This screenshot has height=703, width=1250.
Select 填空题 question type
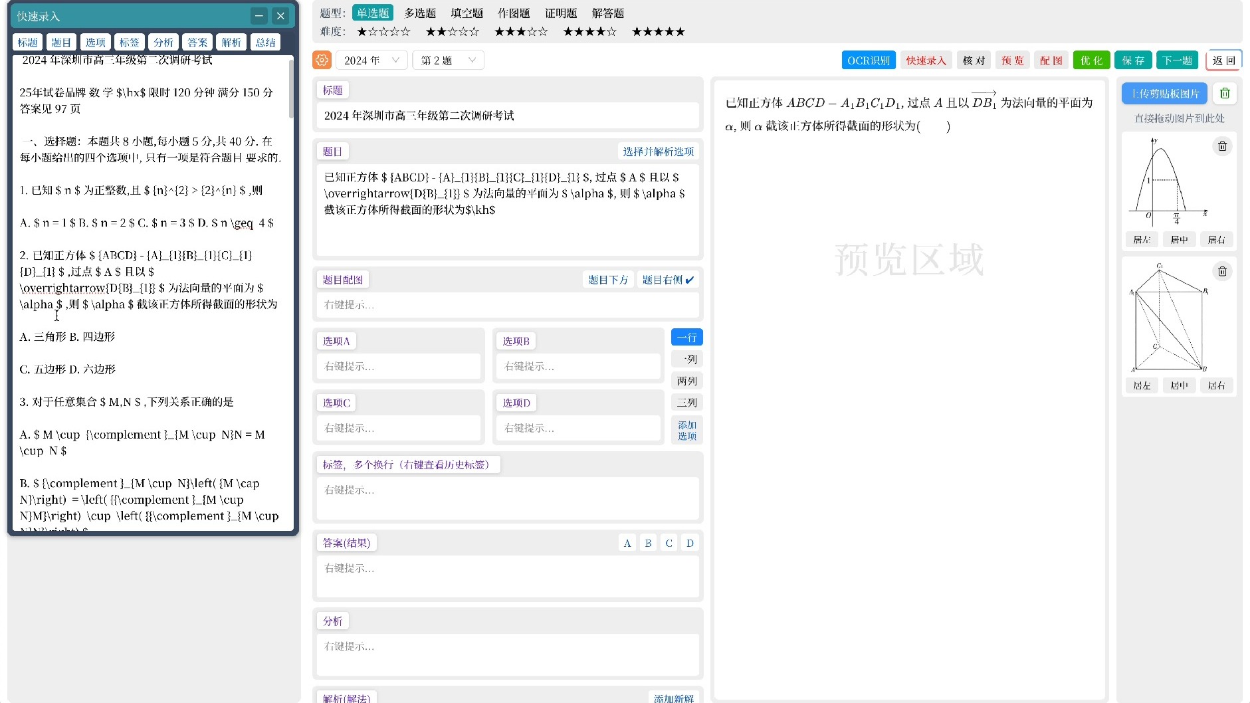click(x=467, y=13)
